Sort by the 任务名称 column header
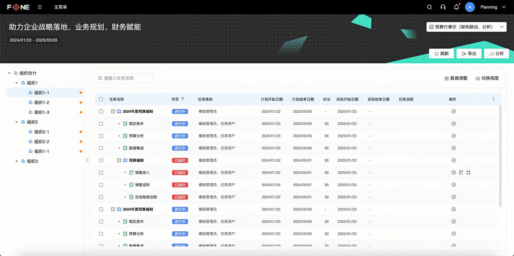 click(x=117, y=99)
